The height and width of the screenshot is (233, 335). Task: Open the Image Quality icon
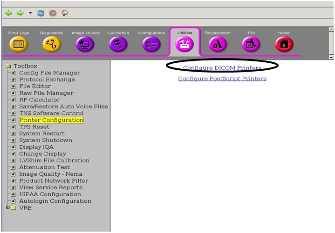(85, 44)
